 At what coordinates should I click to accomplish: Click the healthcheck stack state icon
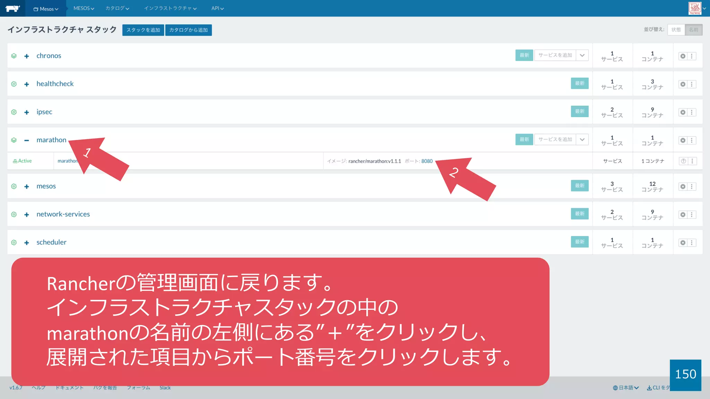[x=14, y=84]
